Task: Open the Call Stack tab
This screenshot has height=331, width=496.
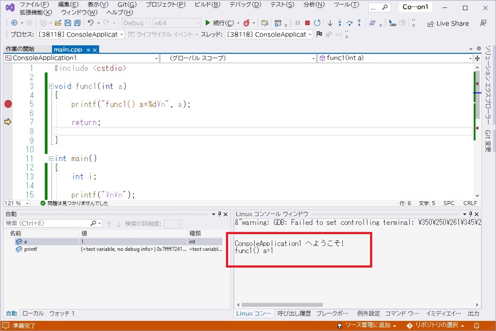Action: (294, 313)
